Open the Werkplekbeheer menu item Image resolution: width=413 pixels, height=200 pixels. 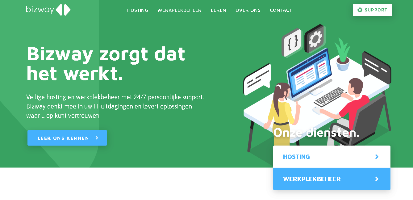pos(179,10)
